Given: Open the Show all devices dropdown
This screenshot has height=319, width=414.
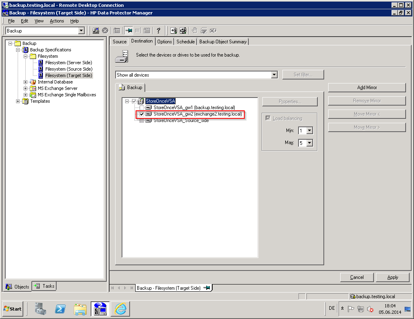Looking at the screenshot, I should click(274, 75).
